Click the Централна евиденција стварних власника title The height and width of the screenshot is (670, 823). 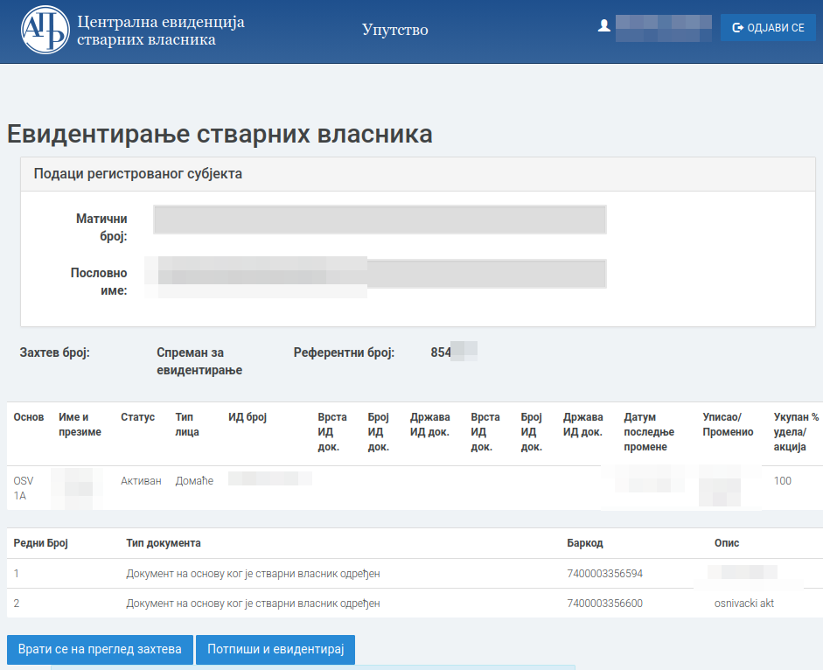(160, 31)
